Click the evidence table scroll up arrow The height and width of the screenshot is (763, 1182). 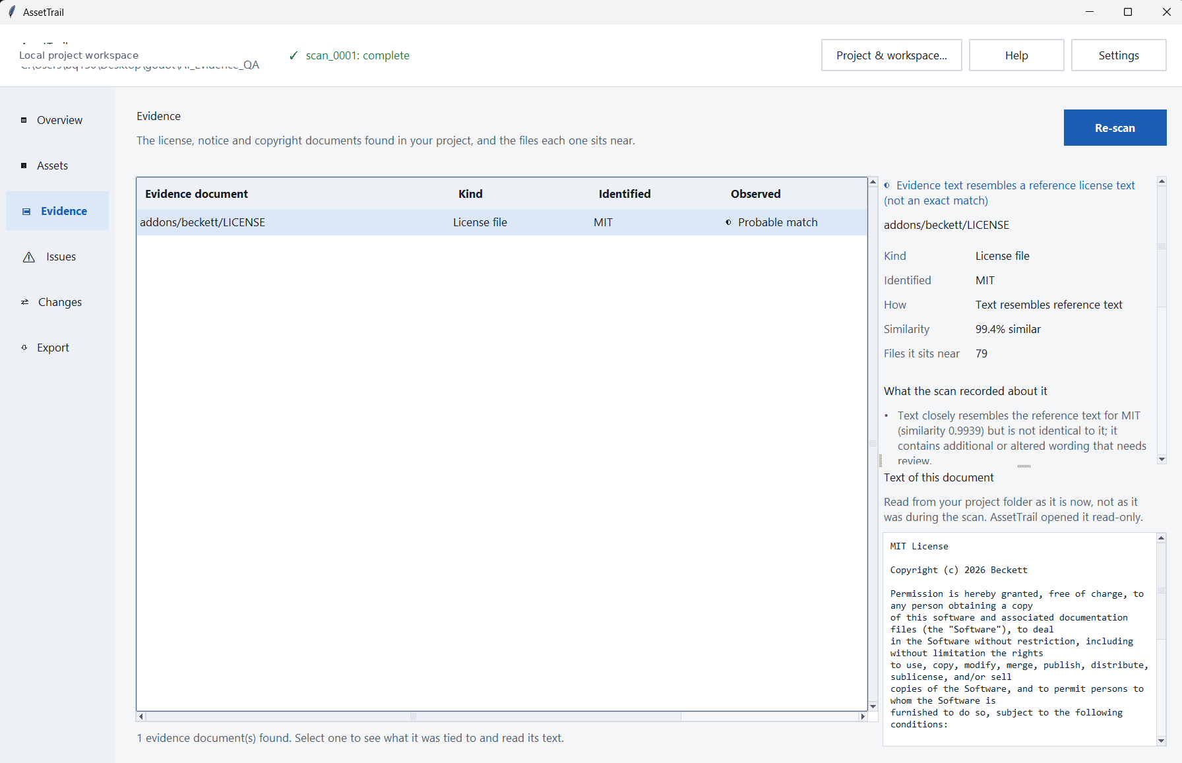[x=873, y=182]
